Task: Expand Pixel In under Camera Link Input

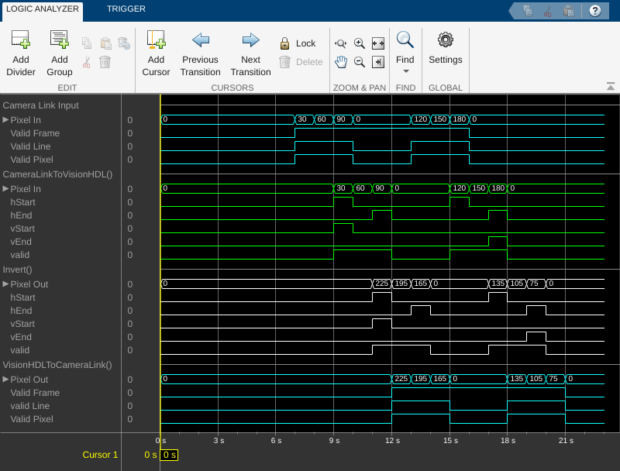Action: click(6, 120)
